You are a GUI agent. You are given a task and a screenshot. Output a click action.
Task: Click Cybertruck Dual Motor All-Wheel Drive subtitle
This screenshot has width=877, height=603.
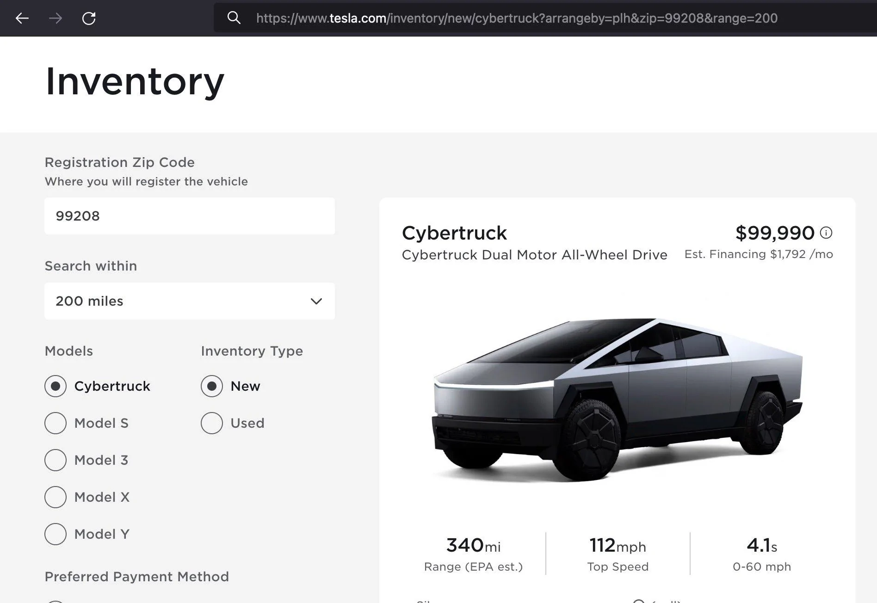[534, 255]
